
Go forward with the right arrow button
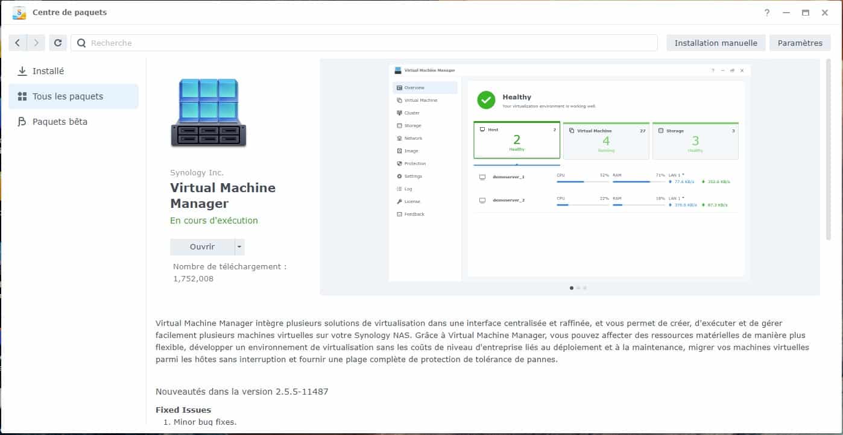[x=36, y=43]
